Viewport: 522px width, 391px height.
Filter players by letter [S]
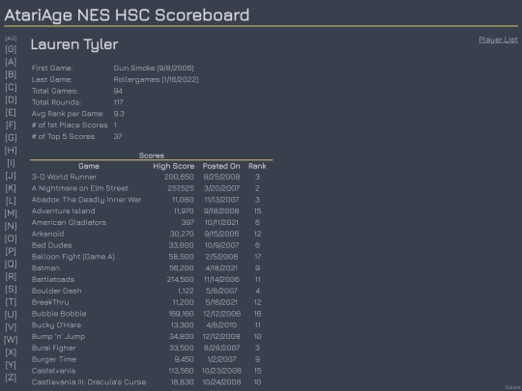point(11,290)
